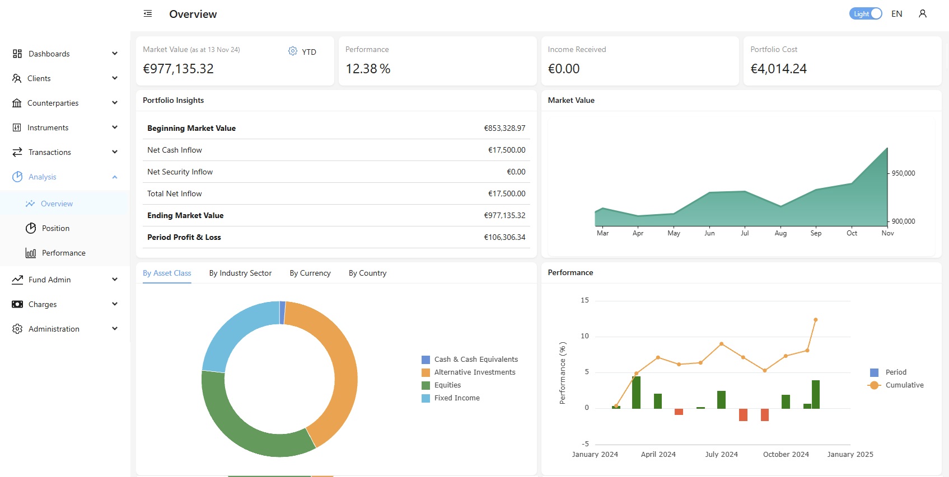Click the Position pie chart icon
Image resolution: width=949 pixels, height=477 pixels.
[31, 228]
